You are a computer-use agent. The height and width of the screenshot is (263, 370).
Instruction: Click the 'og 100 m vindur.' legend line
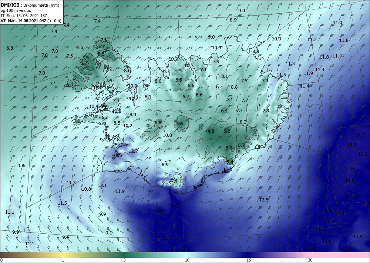pyautogui.click(x=16, y=10)
